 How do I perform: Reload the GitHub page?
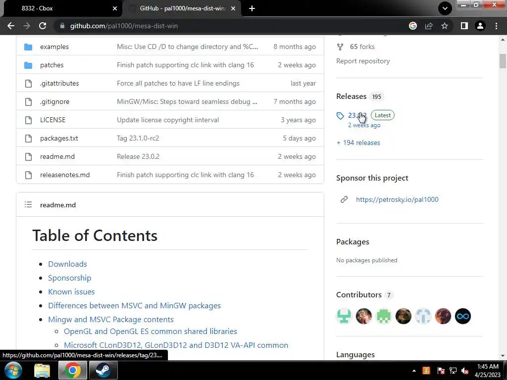[x=43, y=26]
